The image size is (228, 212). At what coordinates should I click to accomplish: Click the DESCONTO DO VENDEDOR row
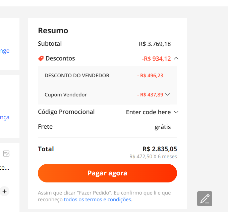click(107, 76)
